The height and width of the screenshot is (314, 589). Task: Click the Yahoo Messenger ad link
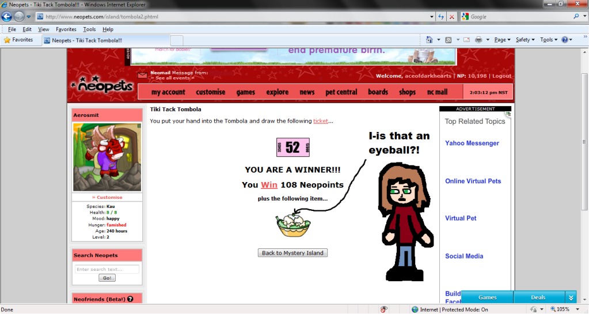[x=472, y=143]
